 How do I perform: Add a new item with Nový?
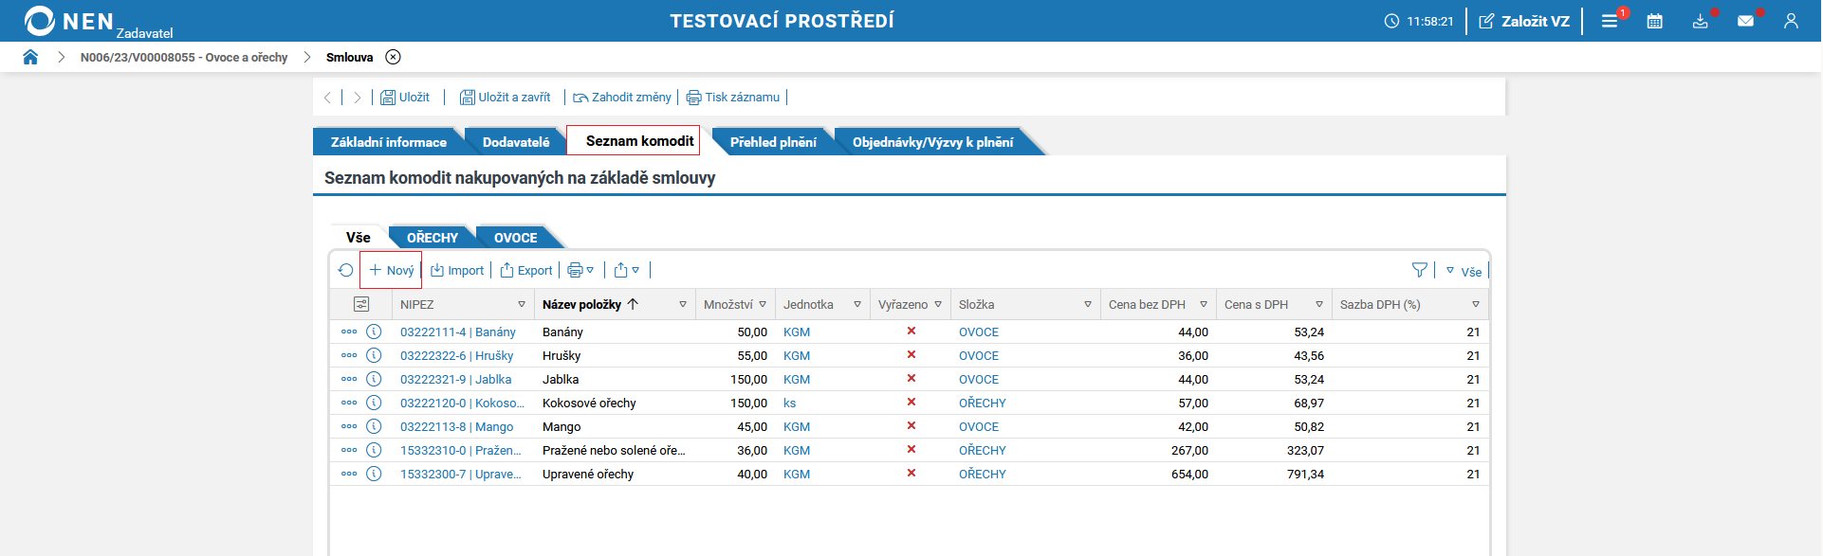point(391,270)
